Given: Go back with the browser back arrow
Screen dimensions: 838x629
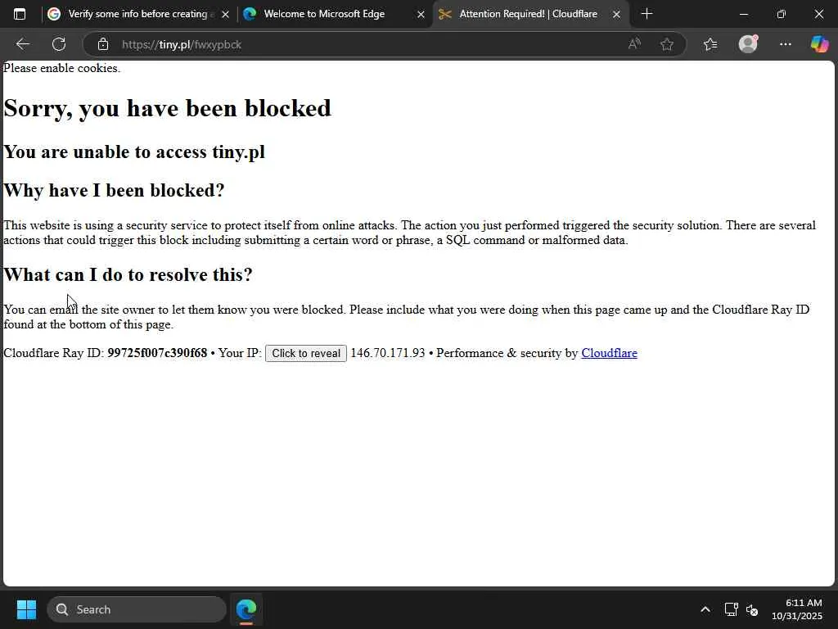Looking at the screenshot, I should pyautogui.click(x=22, y=44).
